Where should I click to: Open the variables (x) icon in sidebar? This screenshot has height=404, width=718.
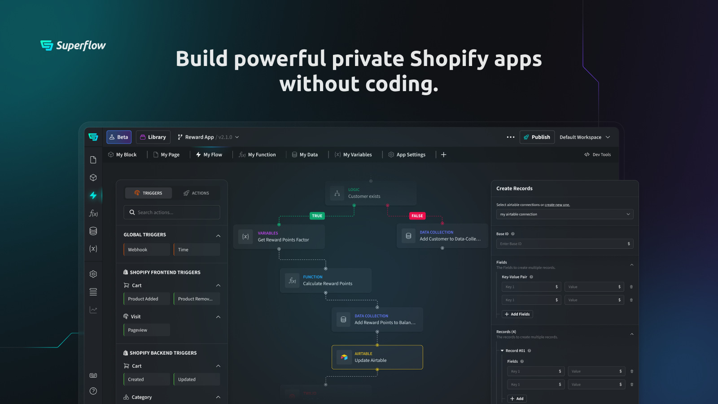tap(93, 249)
